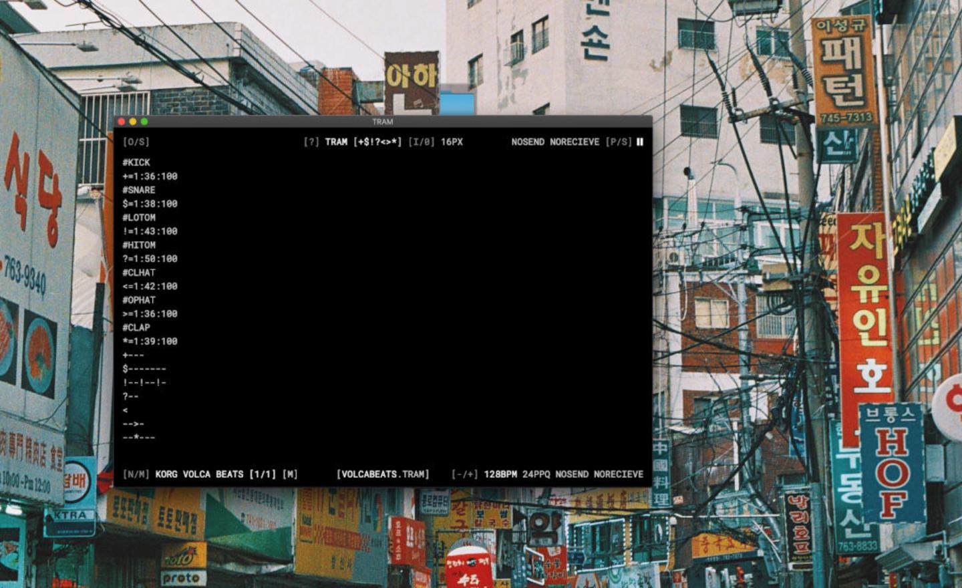Click the [P/S] play/stop control
Image resolution: width=962 pixels, height=588 pixels.
click(x=618, y=142)
